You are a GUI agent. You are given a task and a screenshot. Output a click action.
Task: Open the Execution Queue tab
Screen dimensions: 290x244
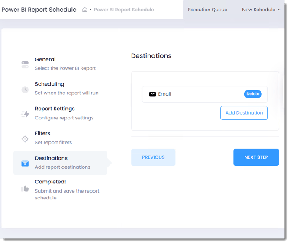[x=207, y=10]
